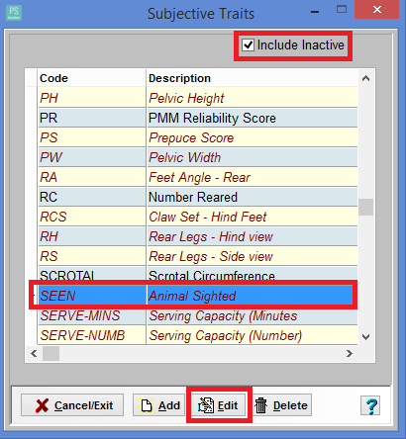Select the RCS Claw Set row

(198, 217)
